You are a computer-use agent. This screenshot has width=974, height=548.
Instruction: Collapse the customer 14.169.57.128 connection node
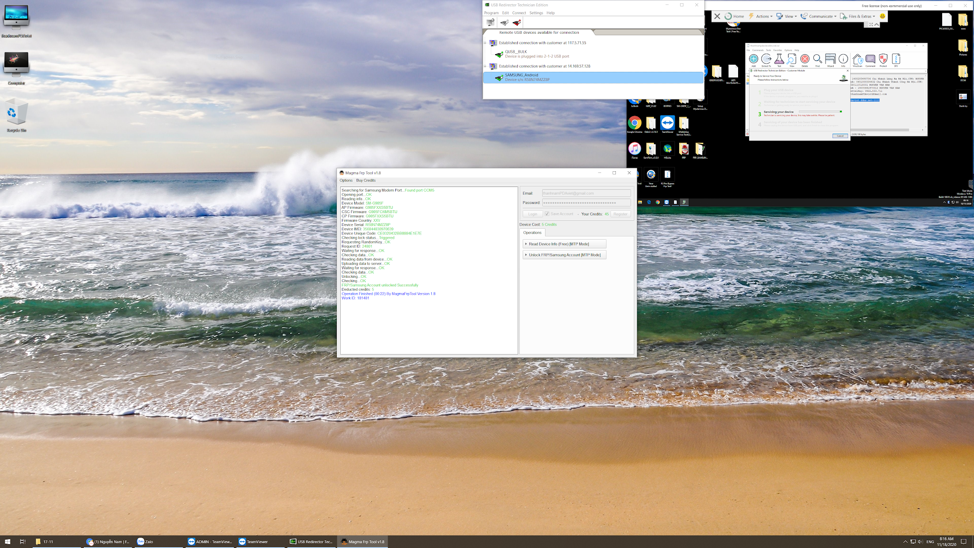click(x=485, y=66)
